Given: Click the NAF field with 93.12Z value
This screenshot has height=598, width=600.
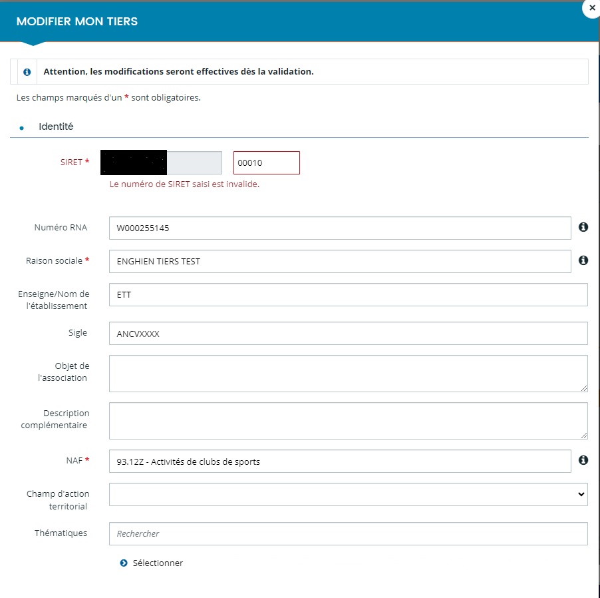Looking at the screenshot, I should [x=340, y=461].
